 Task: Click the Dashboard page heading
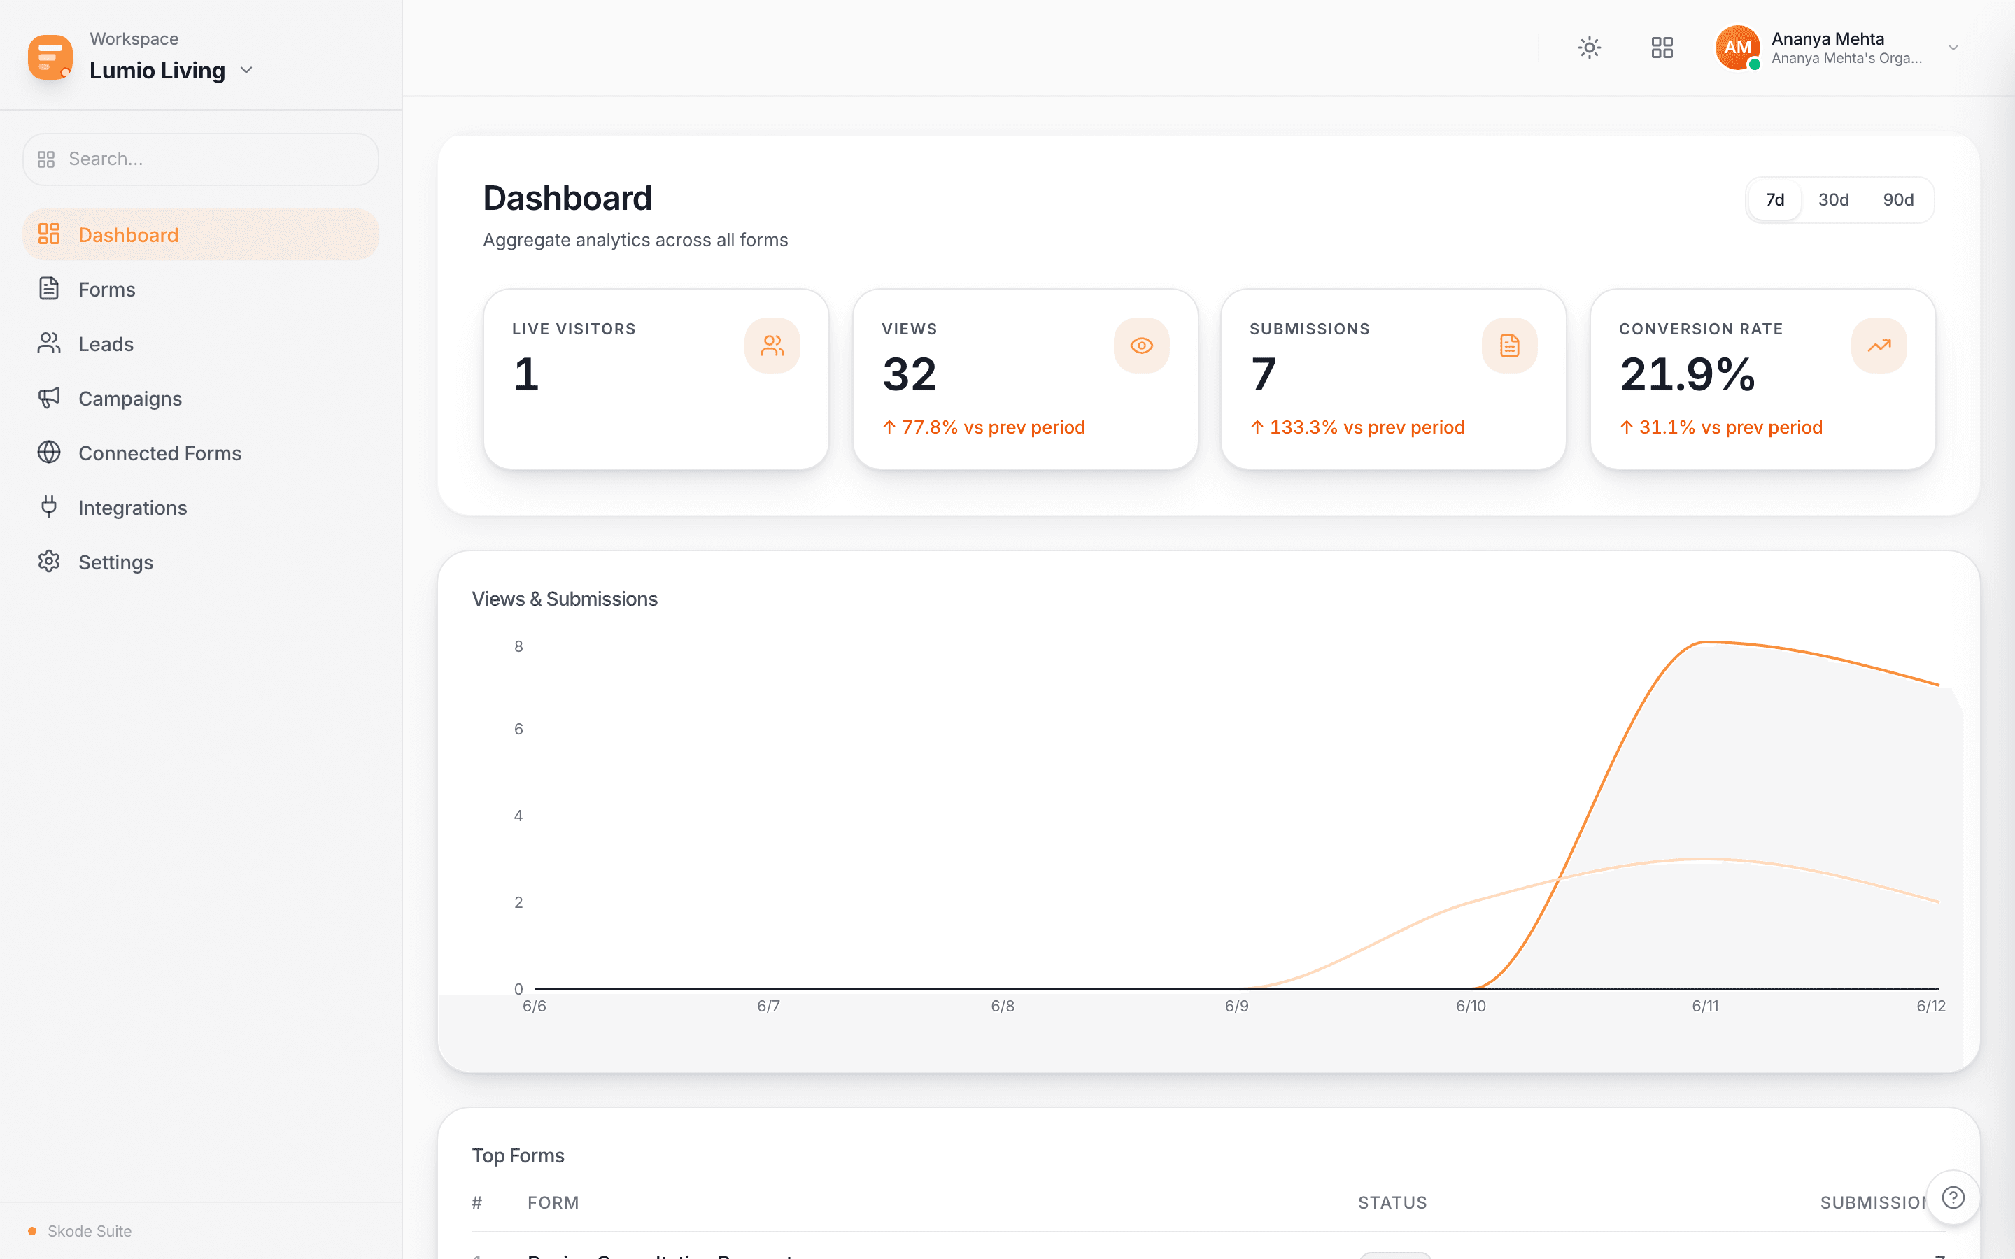click(567, 198)
